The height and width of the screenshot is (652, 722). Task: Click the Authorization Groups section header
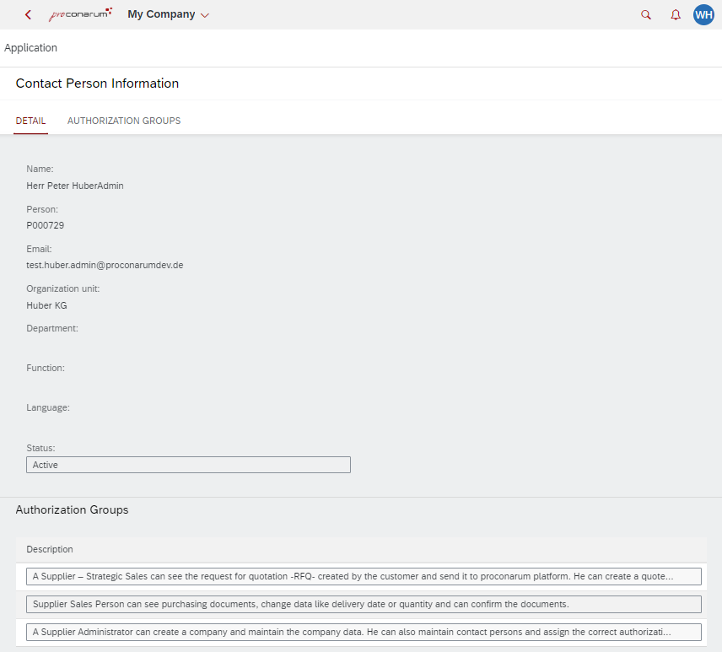click(x=72, y=509)
